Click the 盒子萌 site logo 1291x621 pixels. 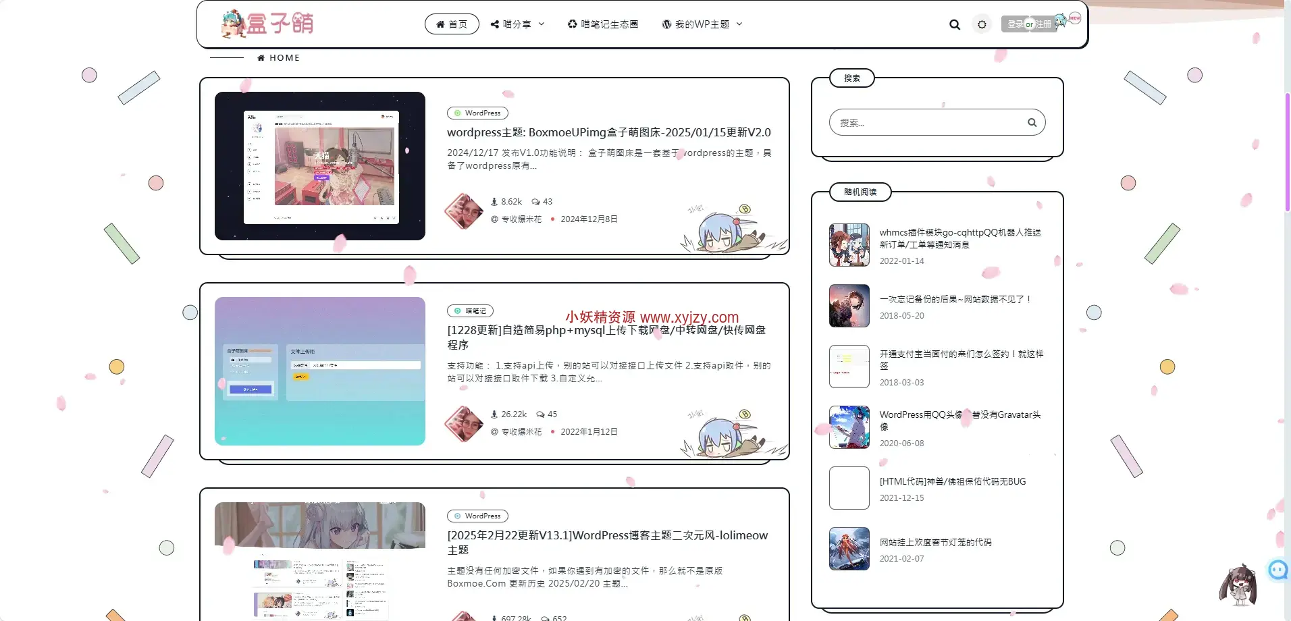tap(267, 24)
